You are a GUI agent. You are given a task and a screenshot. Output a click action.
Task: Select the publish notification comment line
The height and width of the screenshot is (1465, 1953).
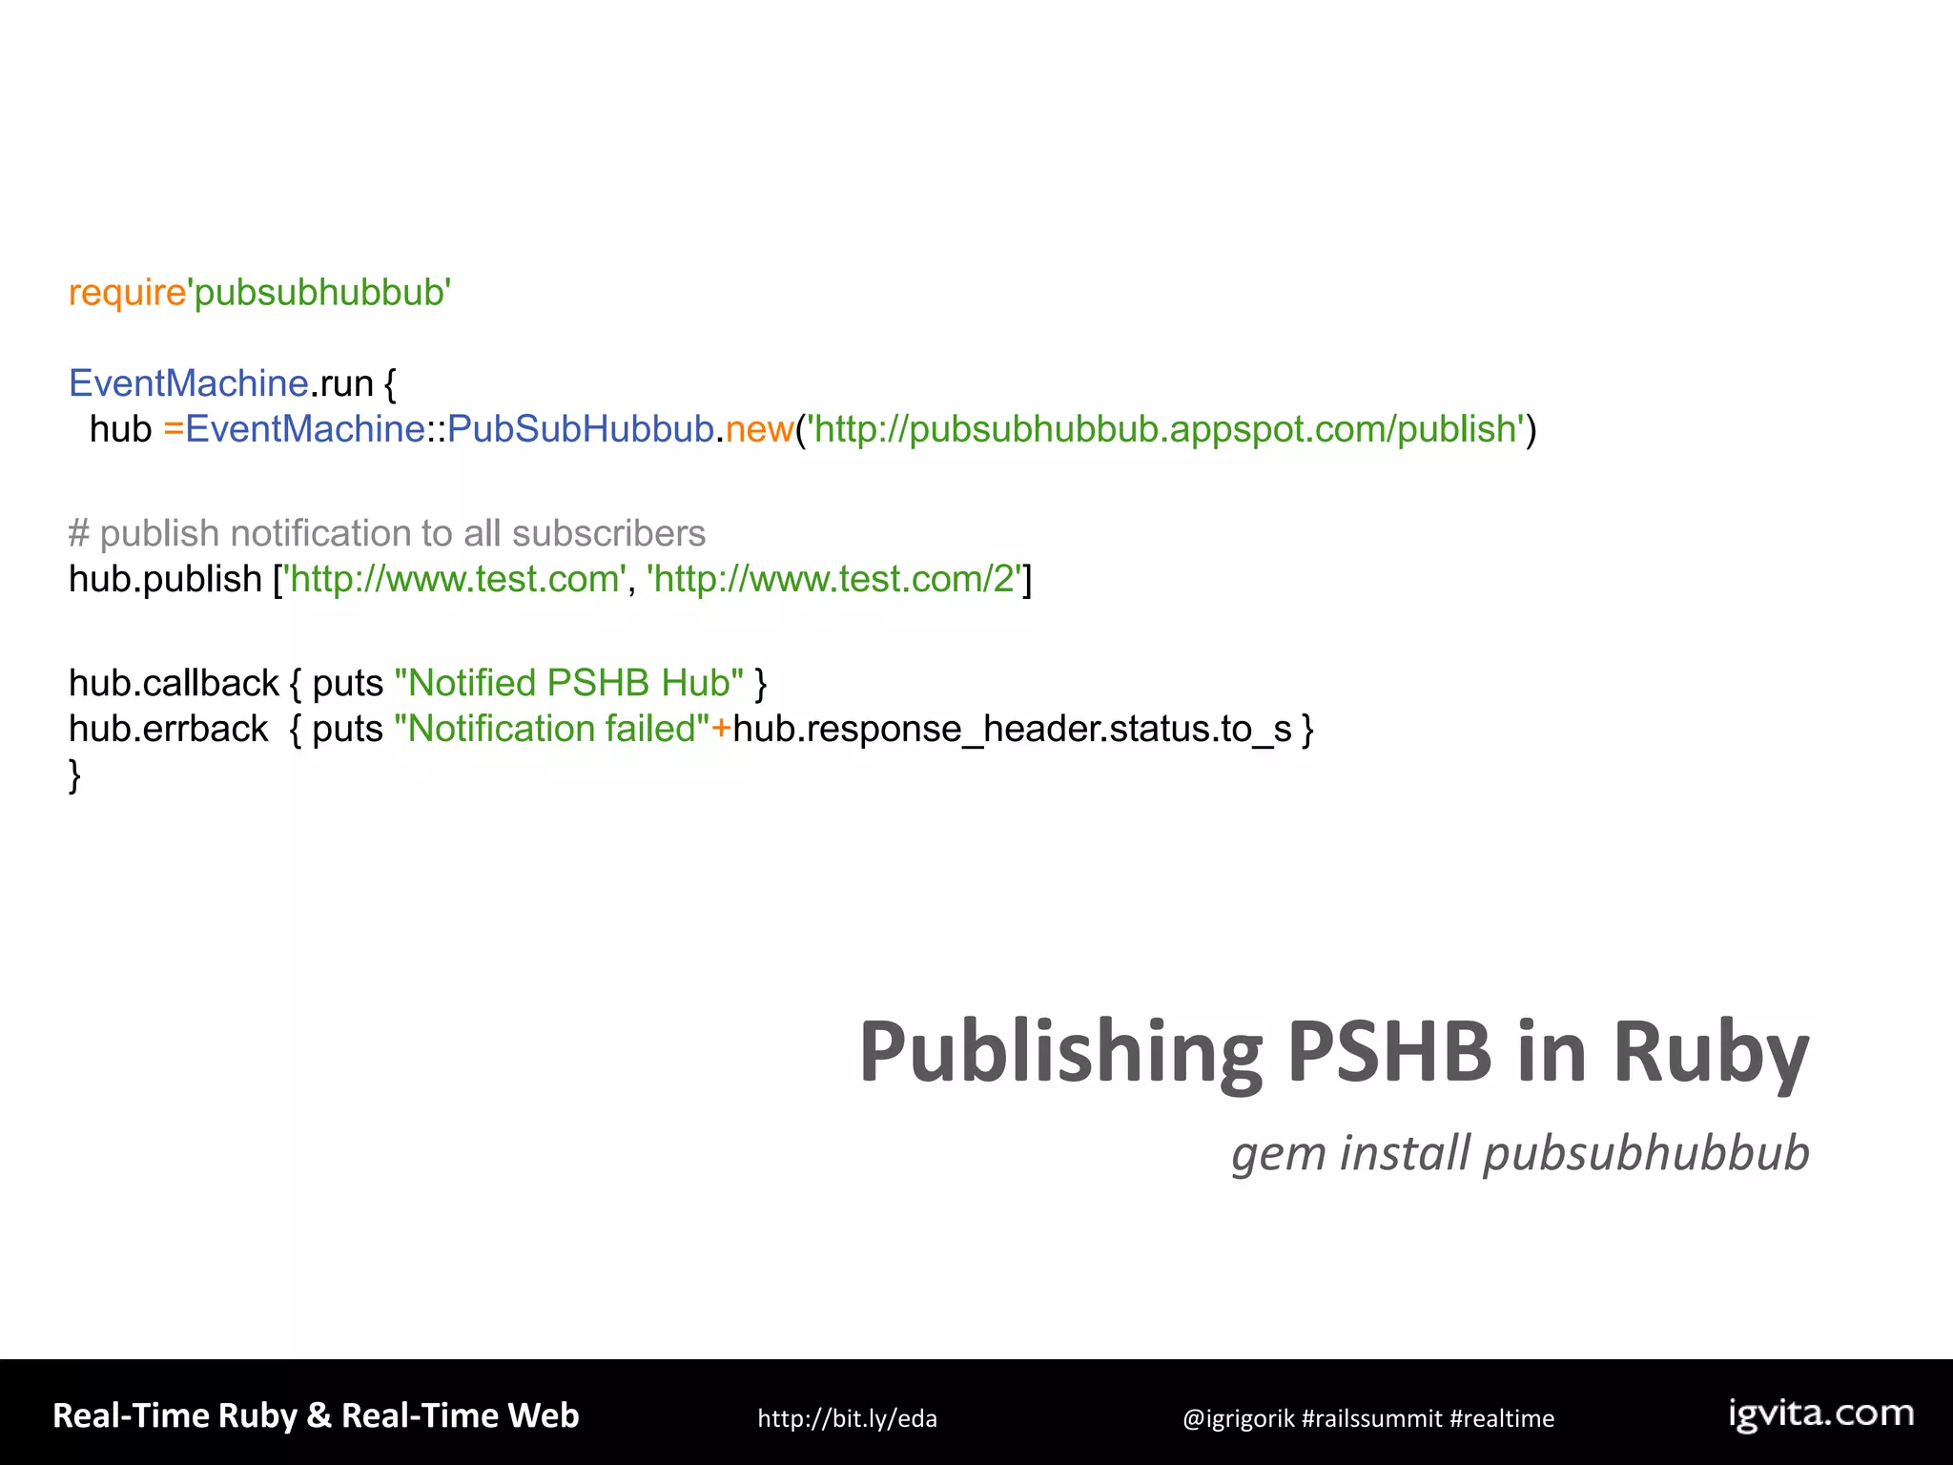click(x=387, y=533)
